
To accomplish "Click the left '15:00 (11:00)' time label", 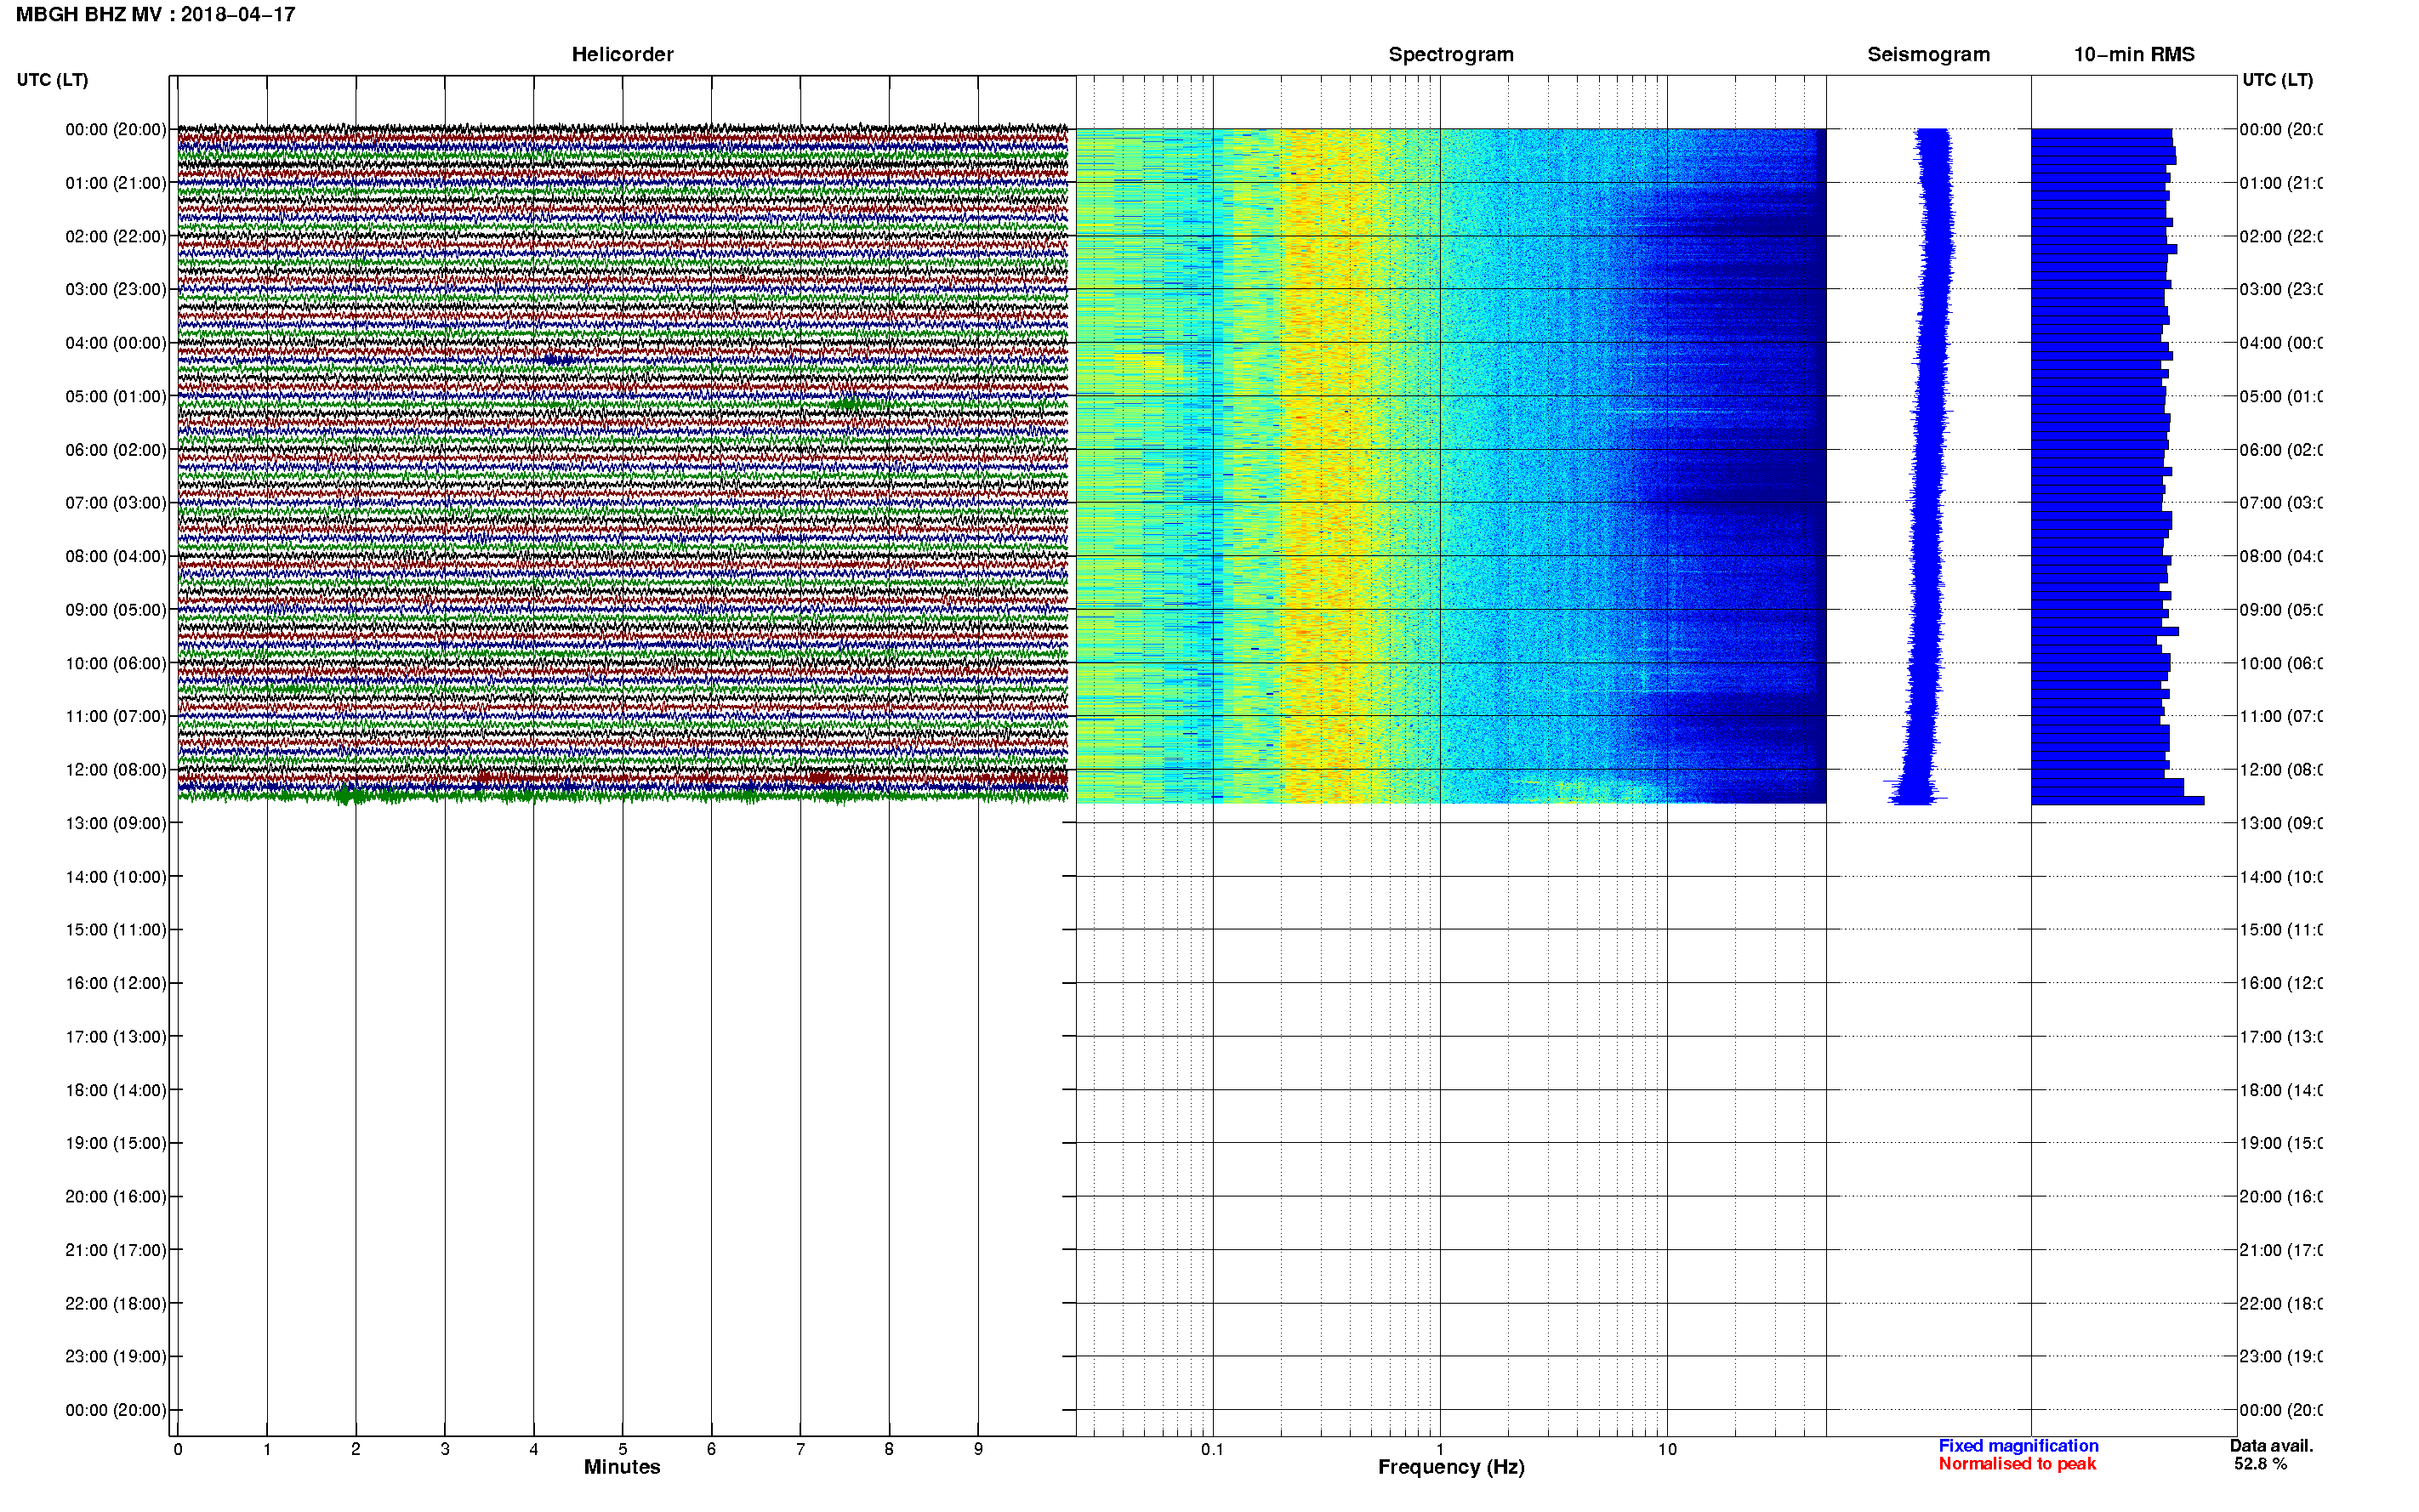I will [116, 929].
